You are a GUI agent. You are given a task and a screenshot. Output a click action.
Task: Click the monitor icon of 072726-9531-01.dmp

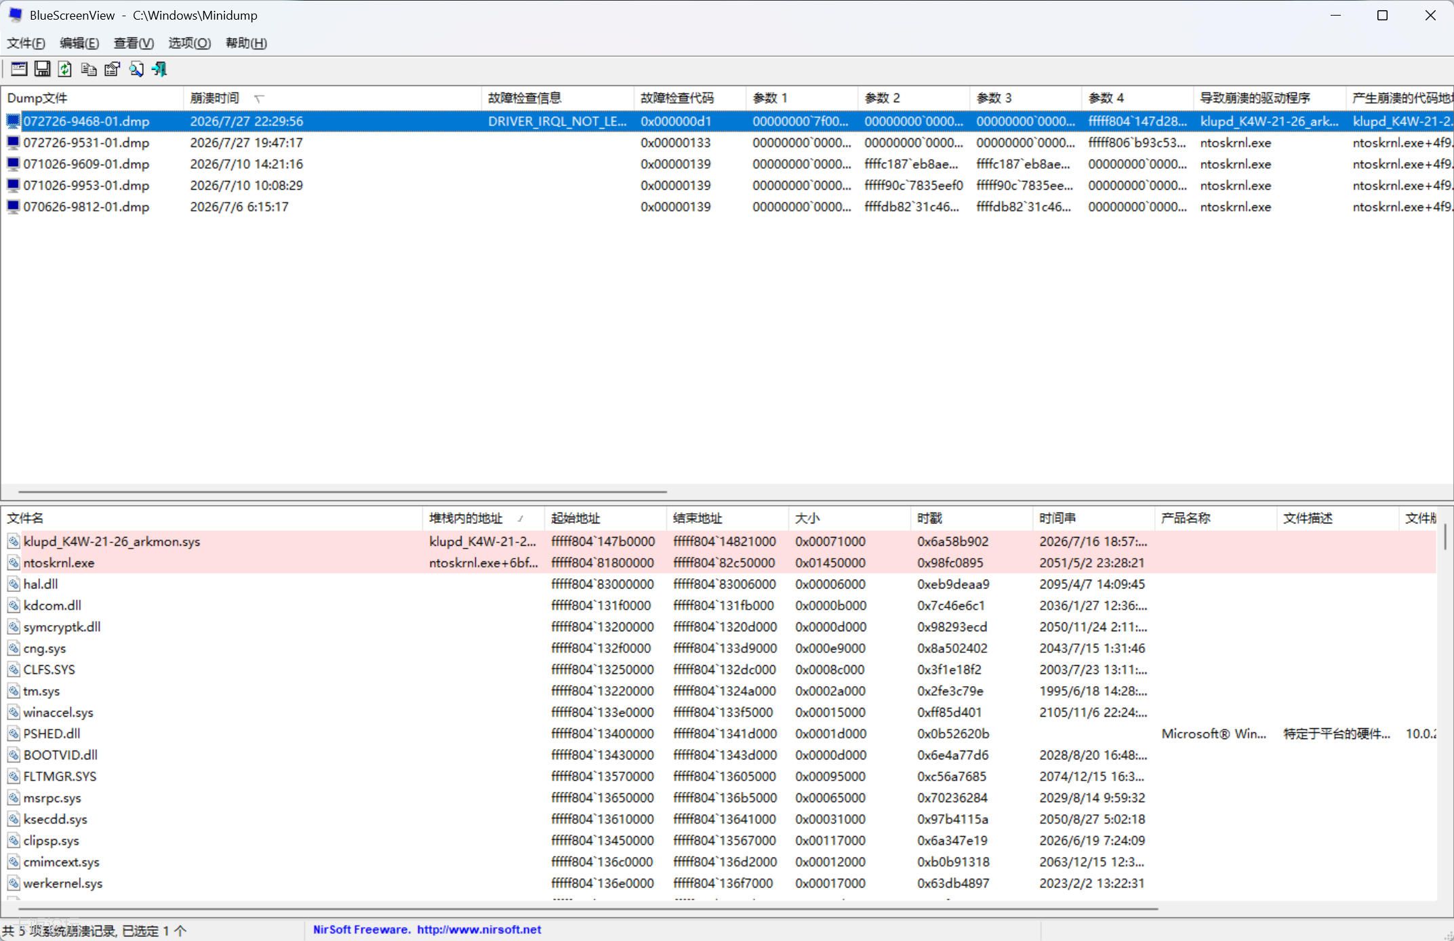click(13, 142)
